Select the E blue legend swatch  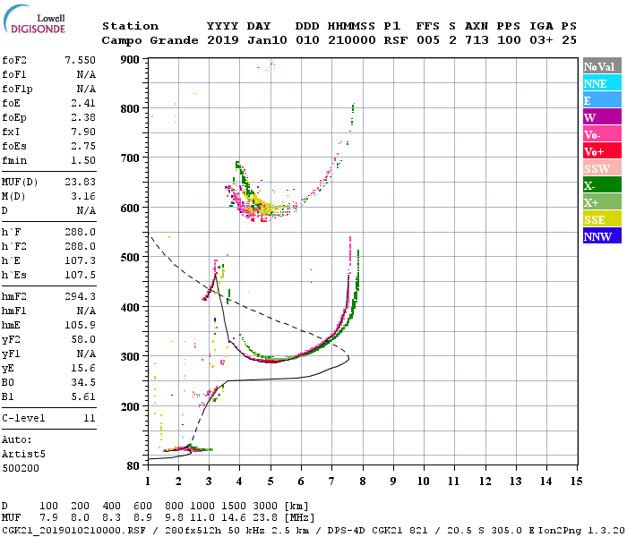pyautogui.click(x=602, y=100)
